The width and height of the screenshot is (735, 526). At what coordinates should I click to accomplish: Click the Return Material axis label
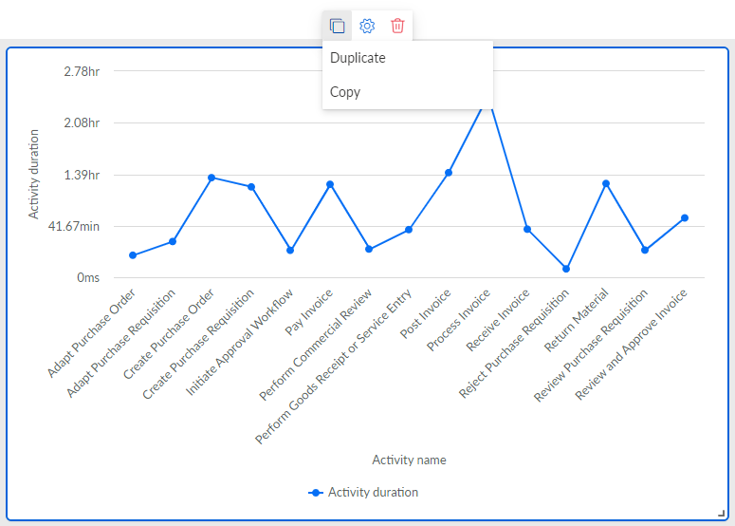pos(577,320)
